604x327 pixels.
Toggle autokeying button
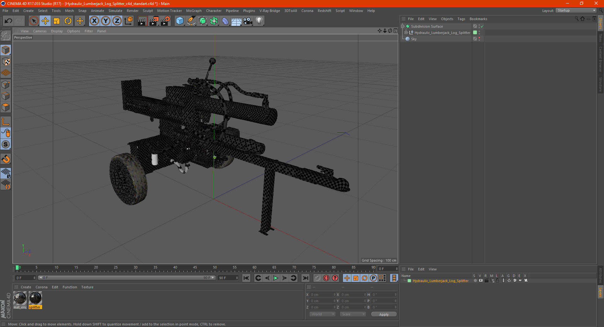(x=326, y=278)
